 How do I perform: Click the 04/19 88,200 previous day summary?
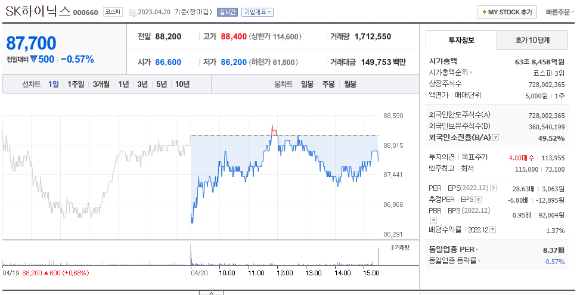click(x=46, y=273)
